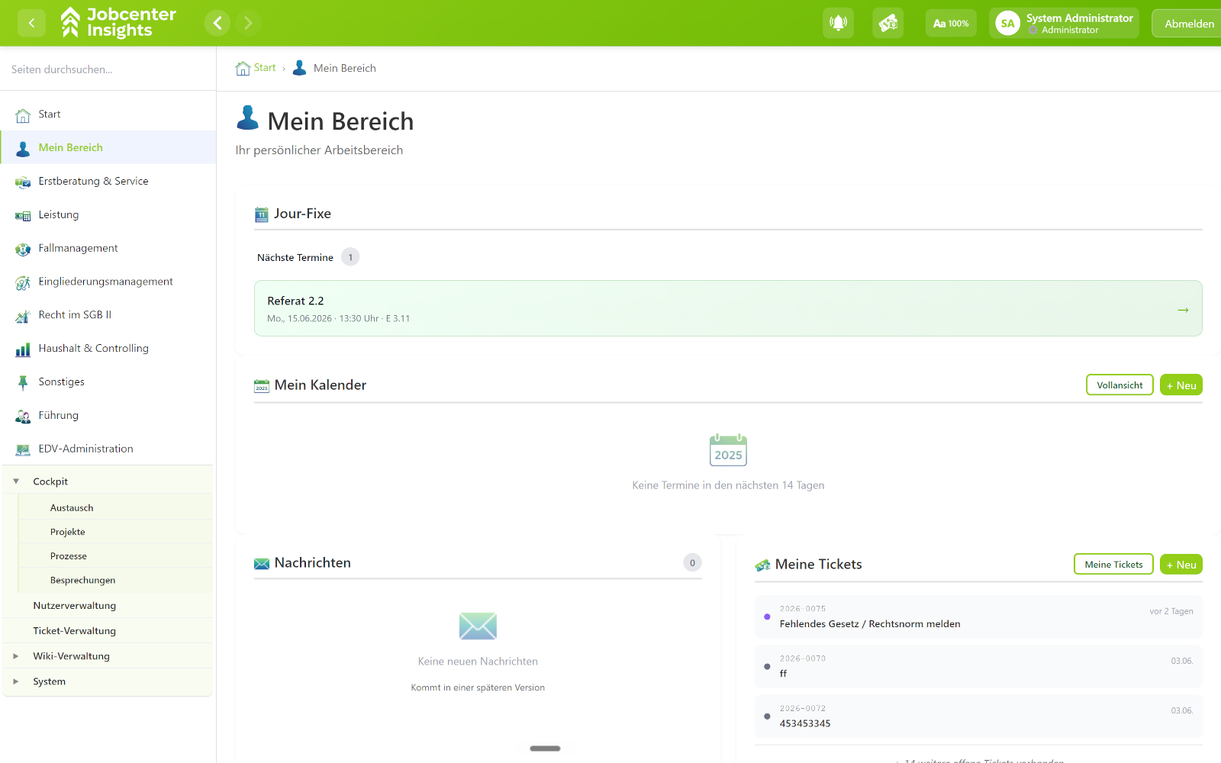This screenshot has height=763, width=1221.
Task: Open ticket 453453345
Action: tap(978, 716)
